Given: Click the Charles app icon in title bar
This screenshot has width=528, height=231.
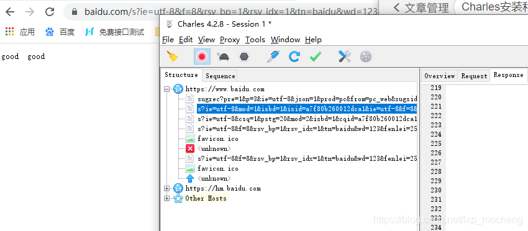Looking at the screenshot, I should point(170,24).
